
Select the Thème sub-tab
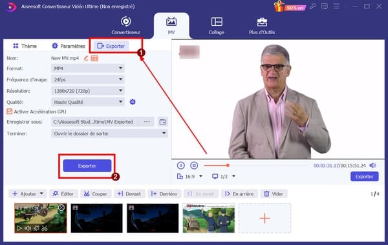pyautogui.click(x=25, y=46)
